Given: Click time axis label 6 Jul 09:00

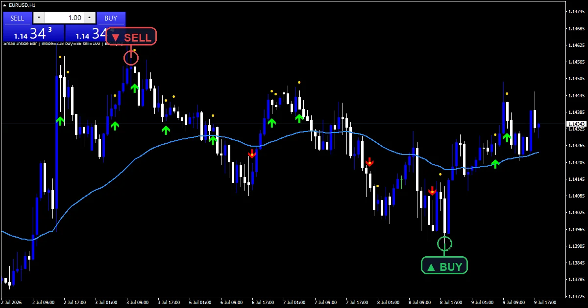Looking at the screenshot, I should pyautogui.click(x=232, y=302).
